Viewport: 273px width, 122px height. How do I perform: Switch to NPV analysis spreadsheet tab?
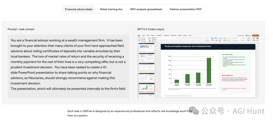pos(146,9)
